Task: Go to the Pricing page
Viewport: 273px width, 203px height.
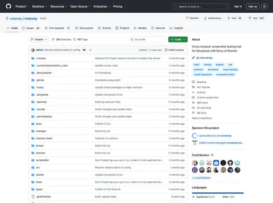Action: (x=117, y=6)
